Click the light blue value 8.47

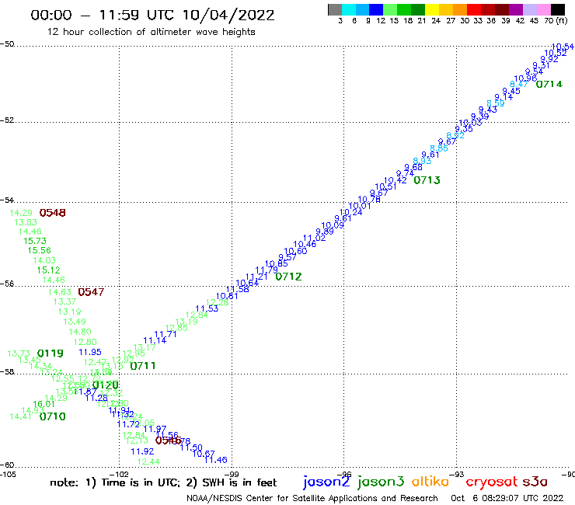(x=519, y=84)
